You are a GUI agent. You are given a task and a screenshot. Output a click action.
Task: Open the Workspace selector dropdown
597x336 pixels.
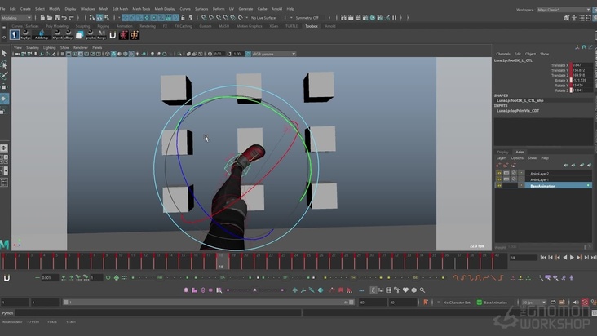[x=564, y=9]
